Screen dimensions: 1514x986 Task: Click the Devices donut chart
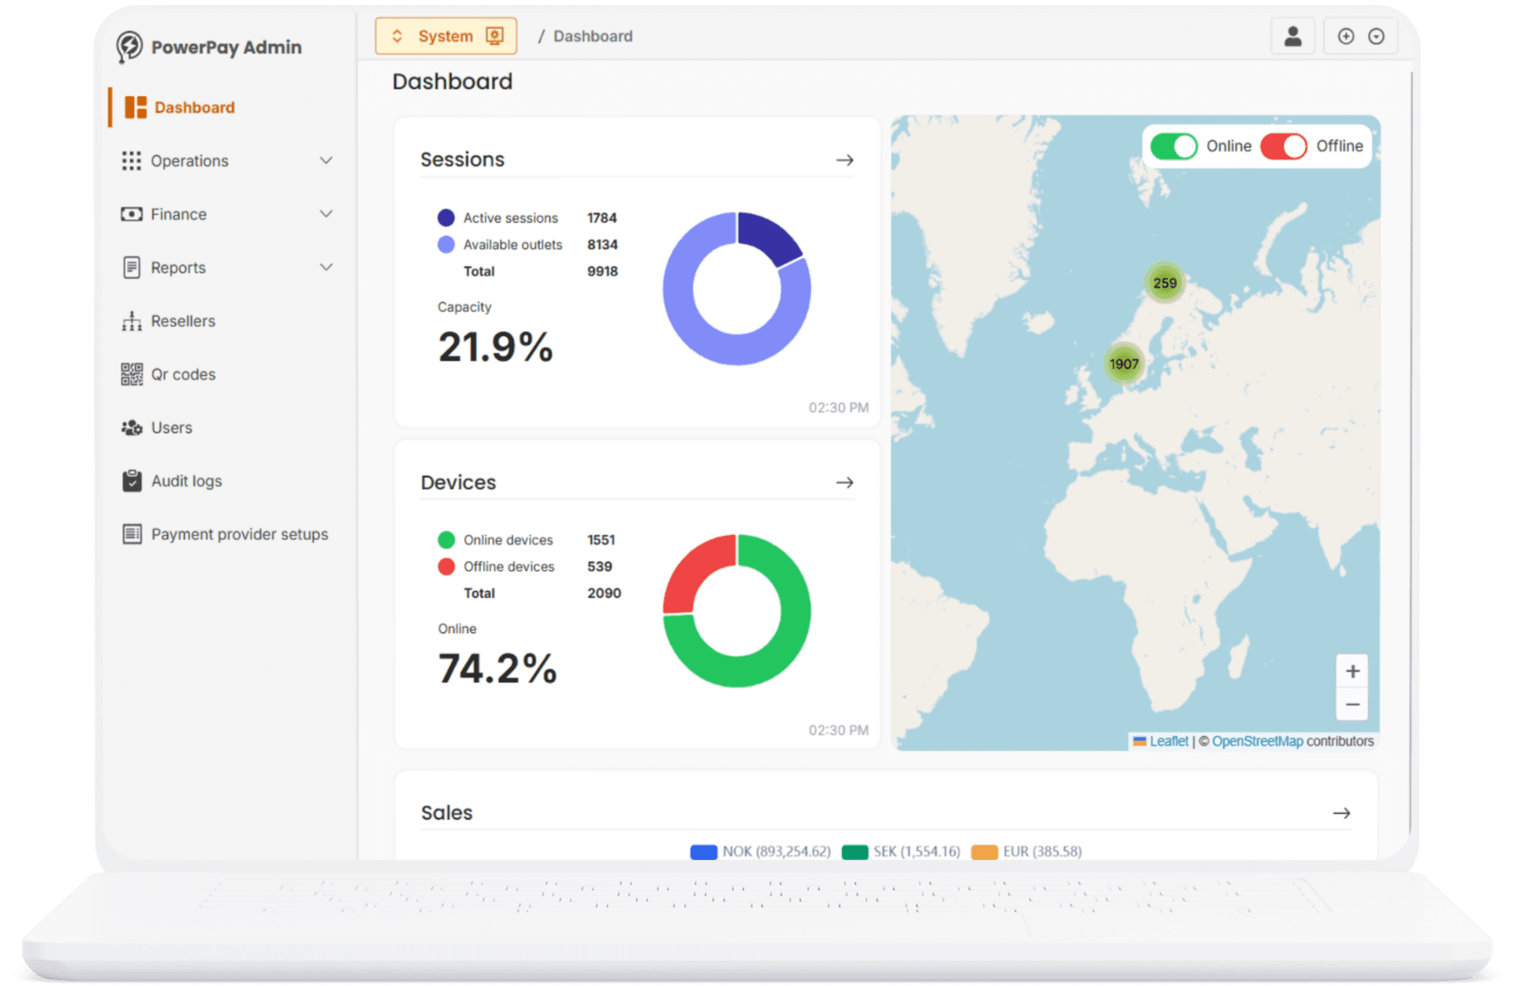point(737,611)
